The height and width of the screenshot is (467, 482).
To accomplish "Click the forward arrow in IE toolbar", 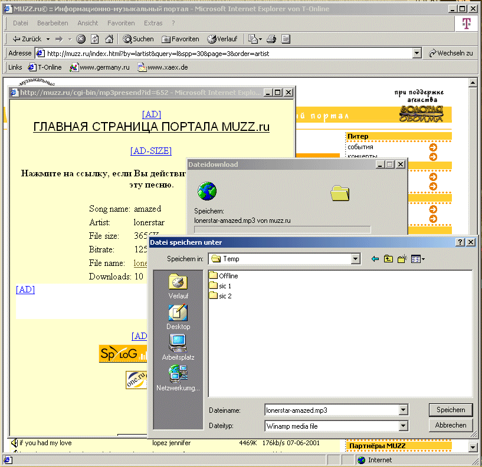I will pyautogui.click(x=59, y=39).
